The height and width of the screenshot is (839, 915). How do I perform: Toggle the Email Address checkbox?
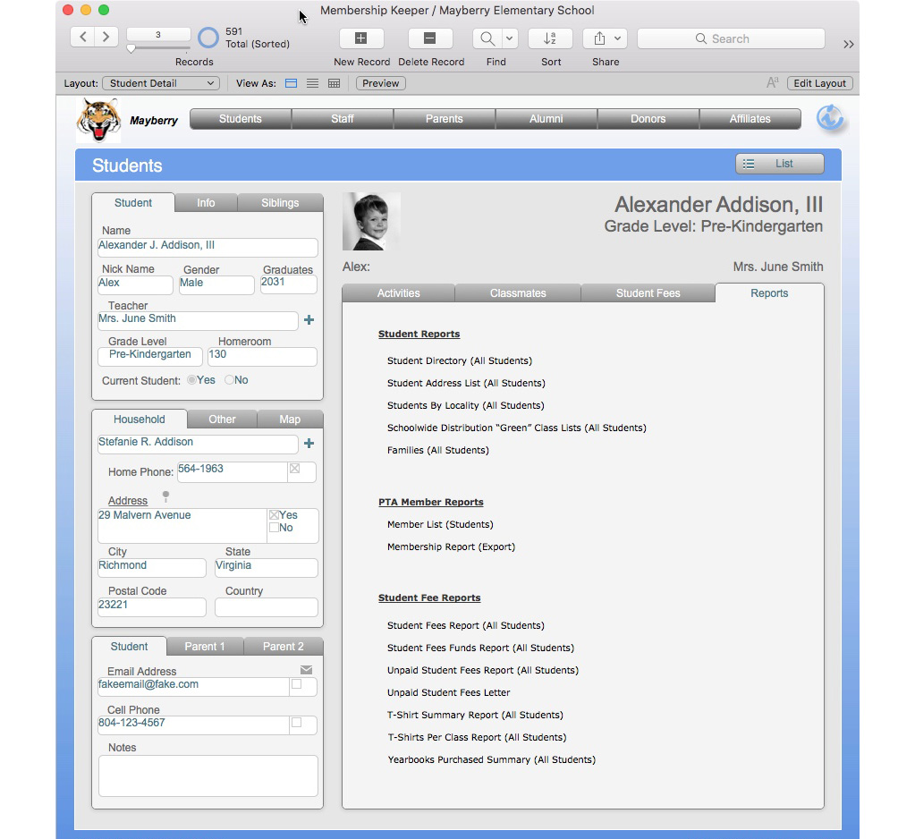(x=296, y=683)
